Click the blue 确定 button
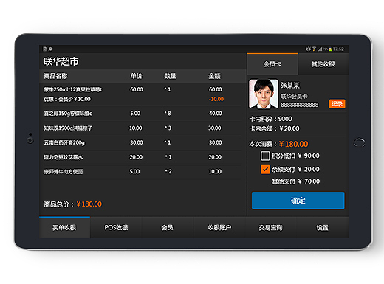The height and width of the screenshot is (284, 384). (298, 201)
